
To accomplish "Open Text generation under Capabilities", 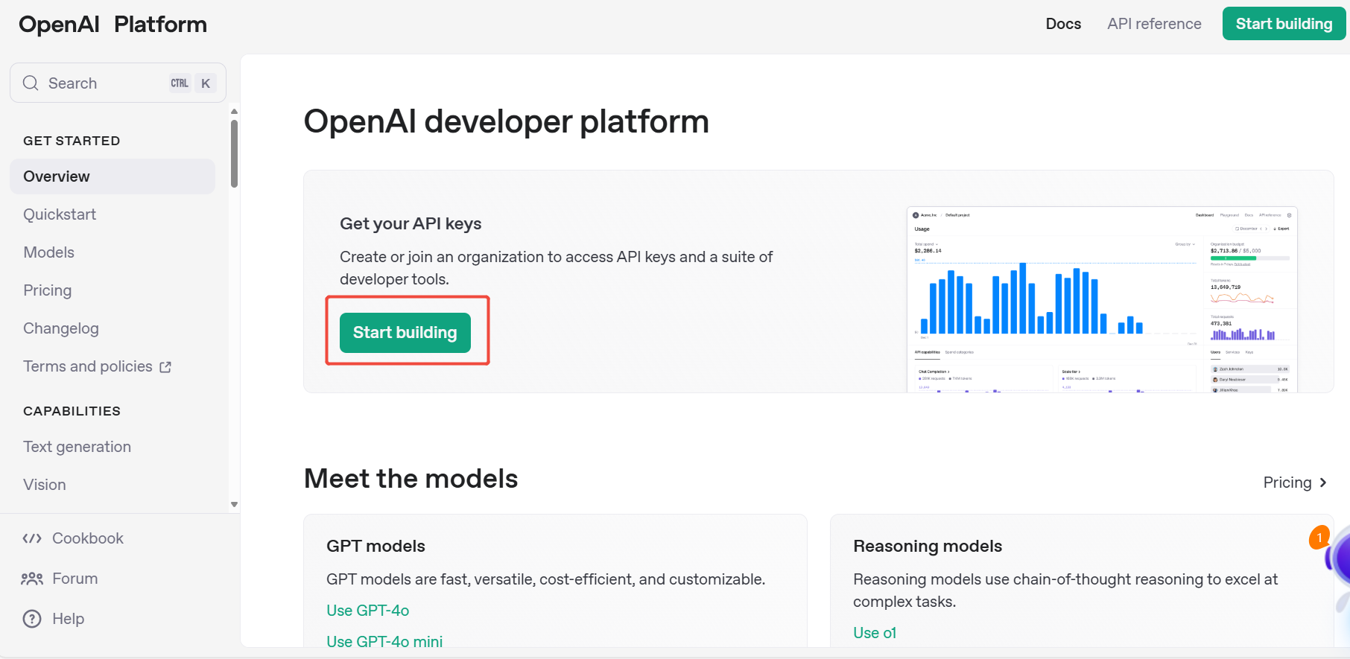I will [77, 447].
